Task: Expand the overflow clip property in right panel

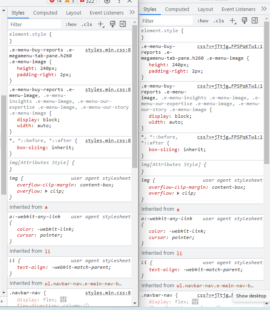Action: coord(179,193)
